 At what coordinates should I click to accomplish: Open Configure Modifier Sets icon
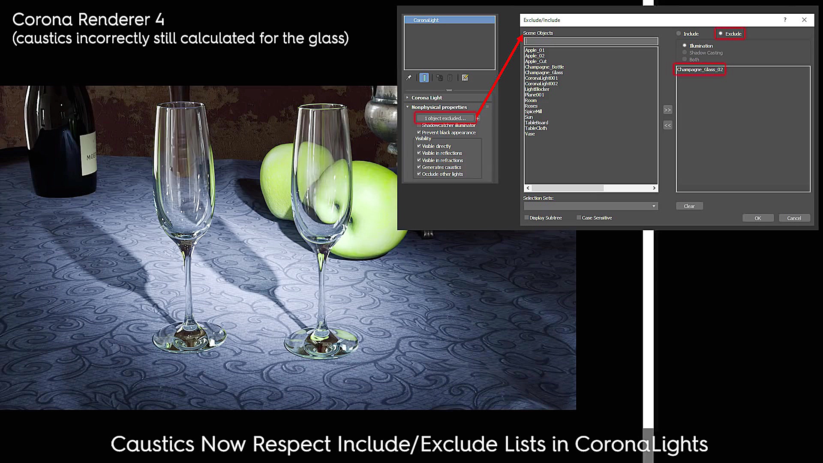click(x=465, y=78)
